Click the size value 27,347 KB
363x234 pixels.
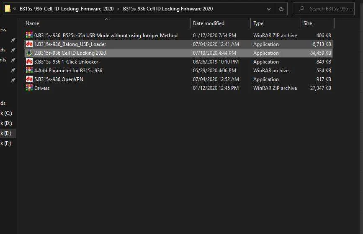tap(321, 88)
